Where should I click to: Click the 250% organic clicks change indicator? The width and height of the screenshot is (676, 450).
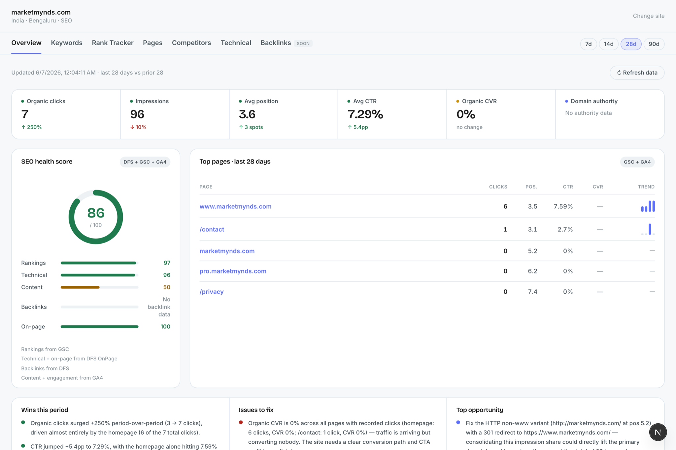(31, 127)
